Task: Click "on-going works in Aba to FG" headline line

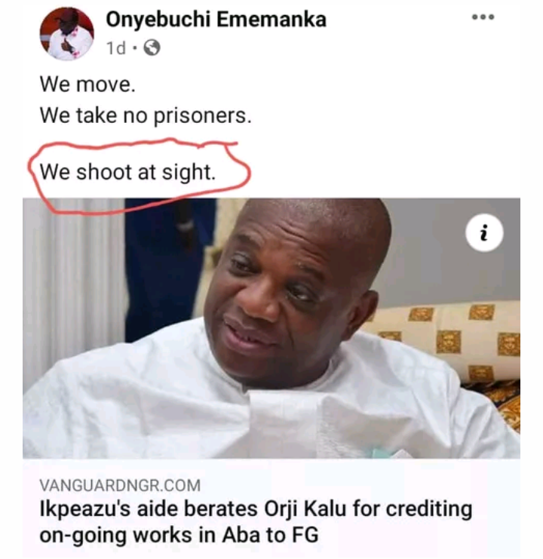Action: pyautogui.click(x=179, y=536)
